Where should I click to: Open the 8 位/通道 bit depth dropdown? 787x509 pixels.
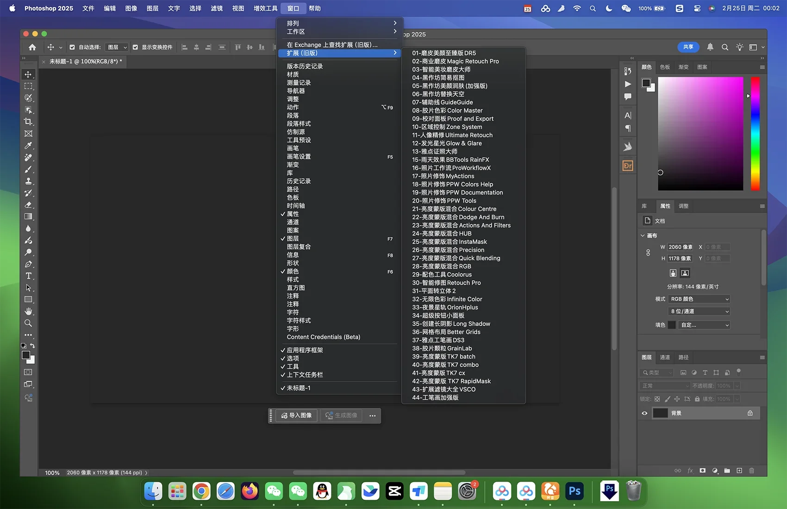tap(700, 311)
